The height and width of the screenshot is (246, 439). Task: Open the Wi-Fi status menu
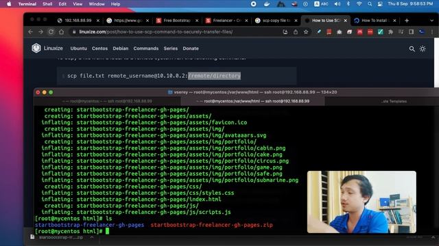click(x=359, y=4)
